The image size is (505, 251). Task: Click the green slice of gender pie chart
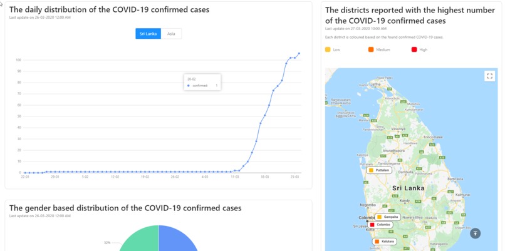tap(140, 240)
